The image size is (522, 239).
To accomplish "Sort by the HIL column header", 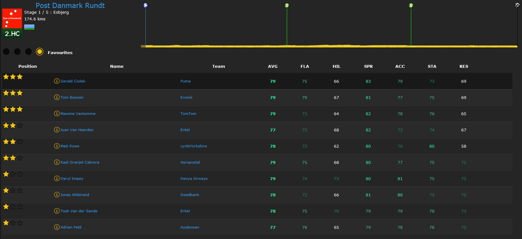I will pyautogui.click(x=336, y=66).
